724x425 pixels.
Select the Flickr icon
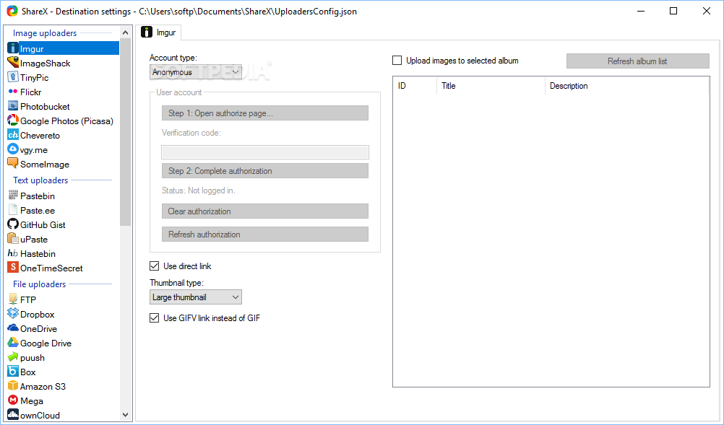pos(13,92)
